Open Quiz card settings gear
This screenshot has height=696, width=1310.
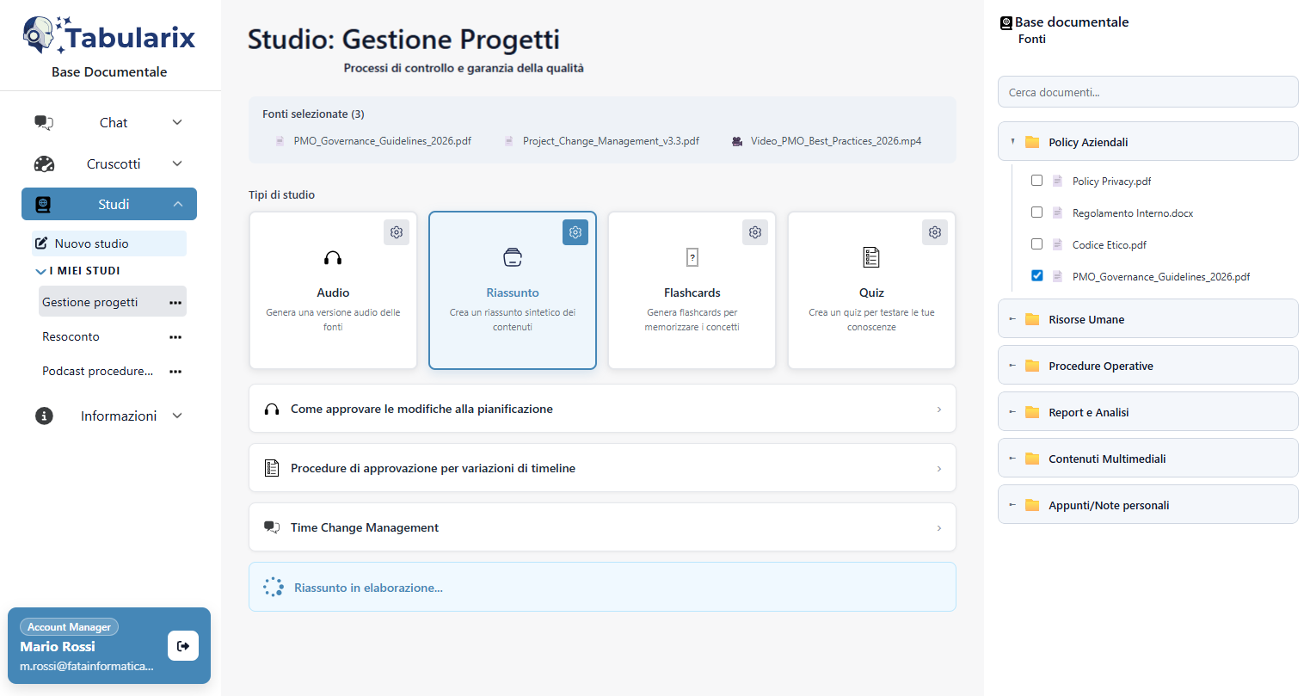click(x=934, y=232)
